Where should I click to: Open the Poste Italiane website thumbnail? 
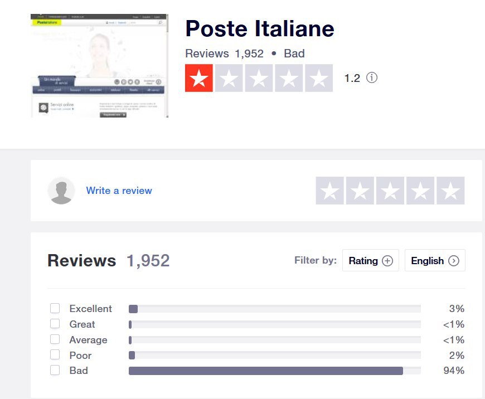click(x=99, y=66)
